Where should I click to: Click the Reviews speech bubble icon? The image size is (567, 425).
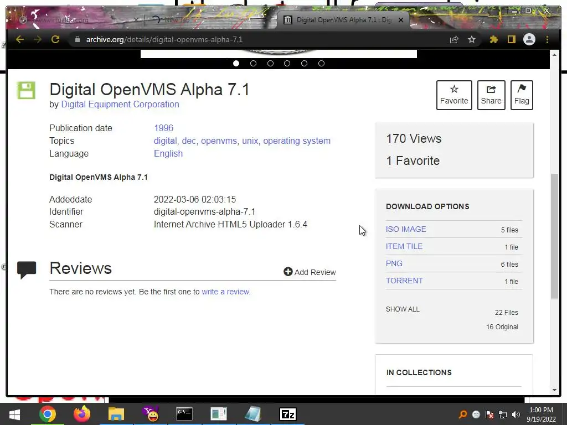(27, 270)
